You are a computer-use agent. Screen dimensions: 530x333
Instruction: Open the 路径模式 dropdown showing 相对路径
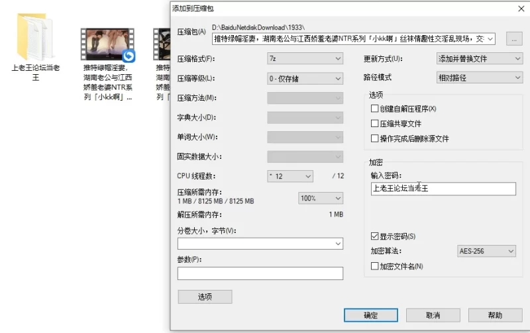point(480,78)
